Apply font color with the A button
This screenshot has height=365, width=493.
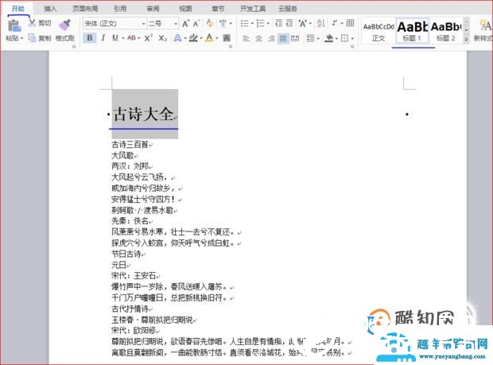click(209, 38)
